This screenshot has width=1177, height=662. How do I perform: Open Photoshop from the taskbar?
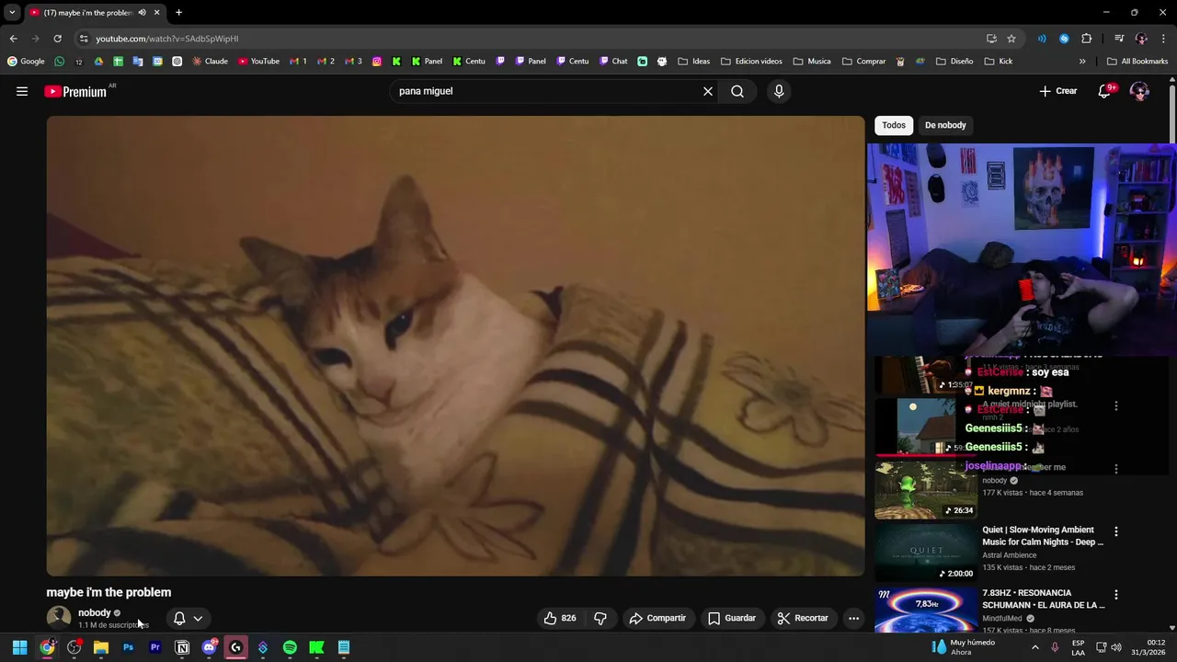point(128,647)
